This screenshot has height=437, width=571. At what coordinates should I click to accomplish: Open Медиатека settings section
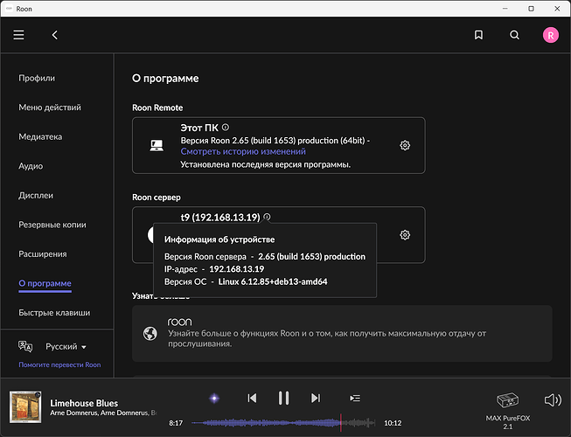pos(40,137)
